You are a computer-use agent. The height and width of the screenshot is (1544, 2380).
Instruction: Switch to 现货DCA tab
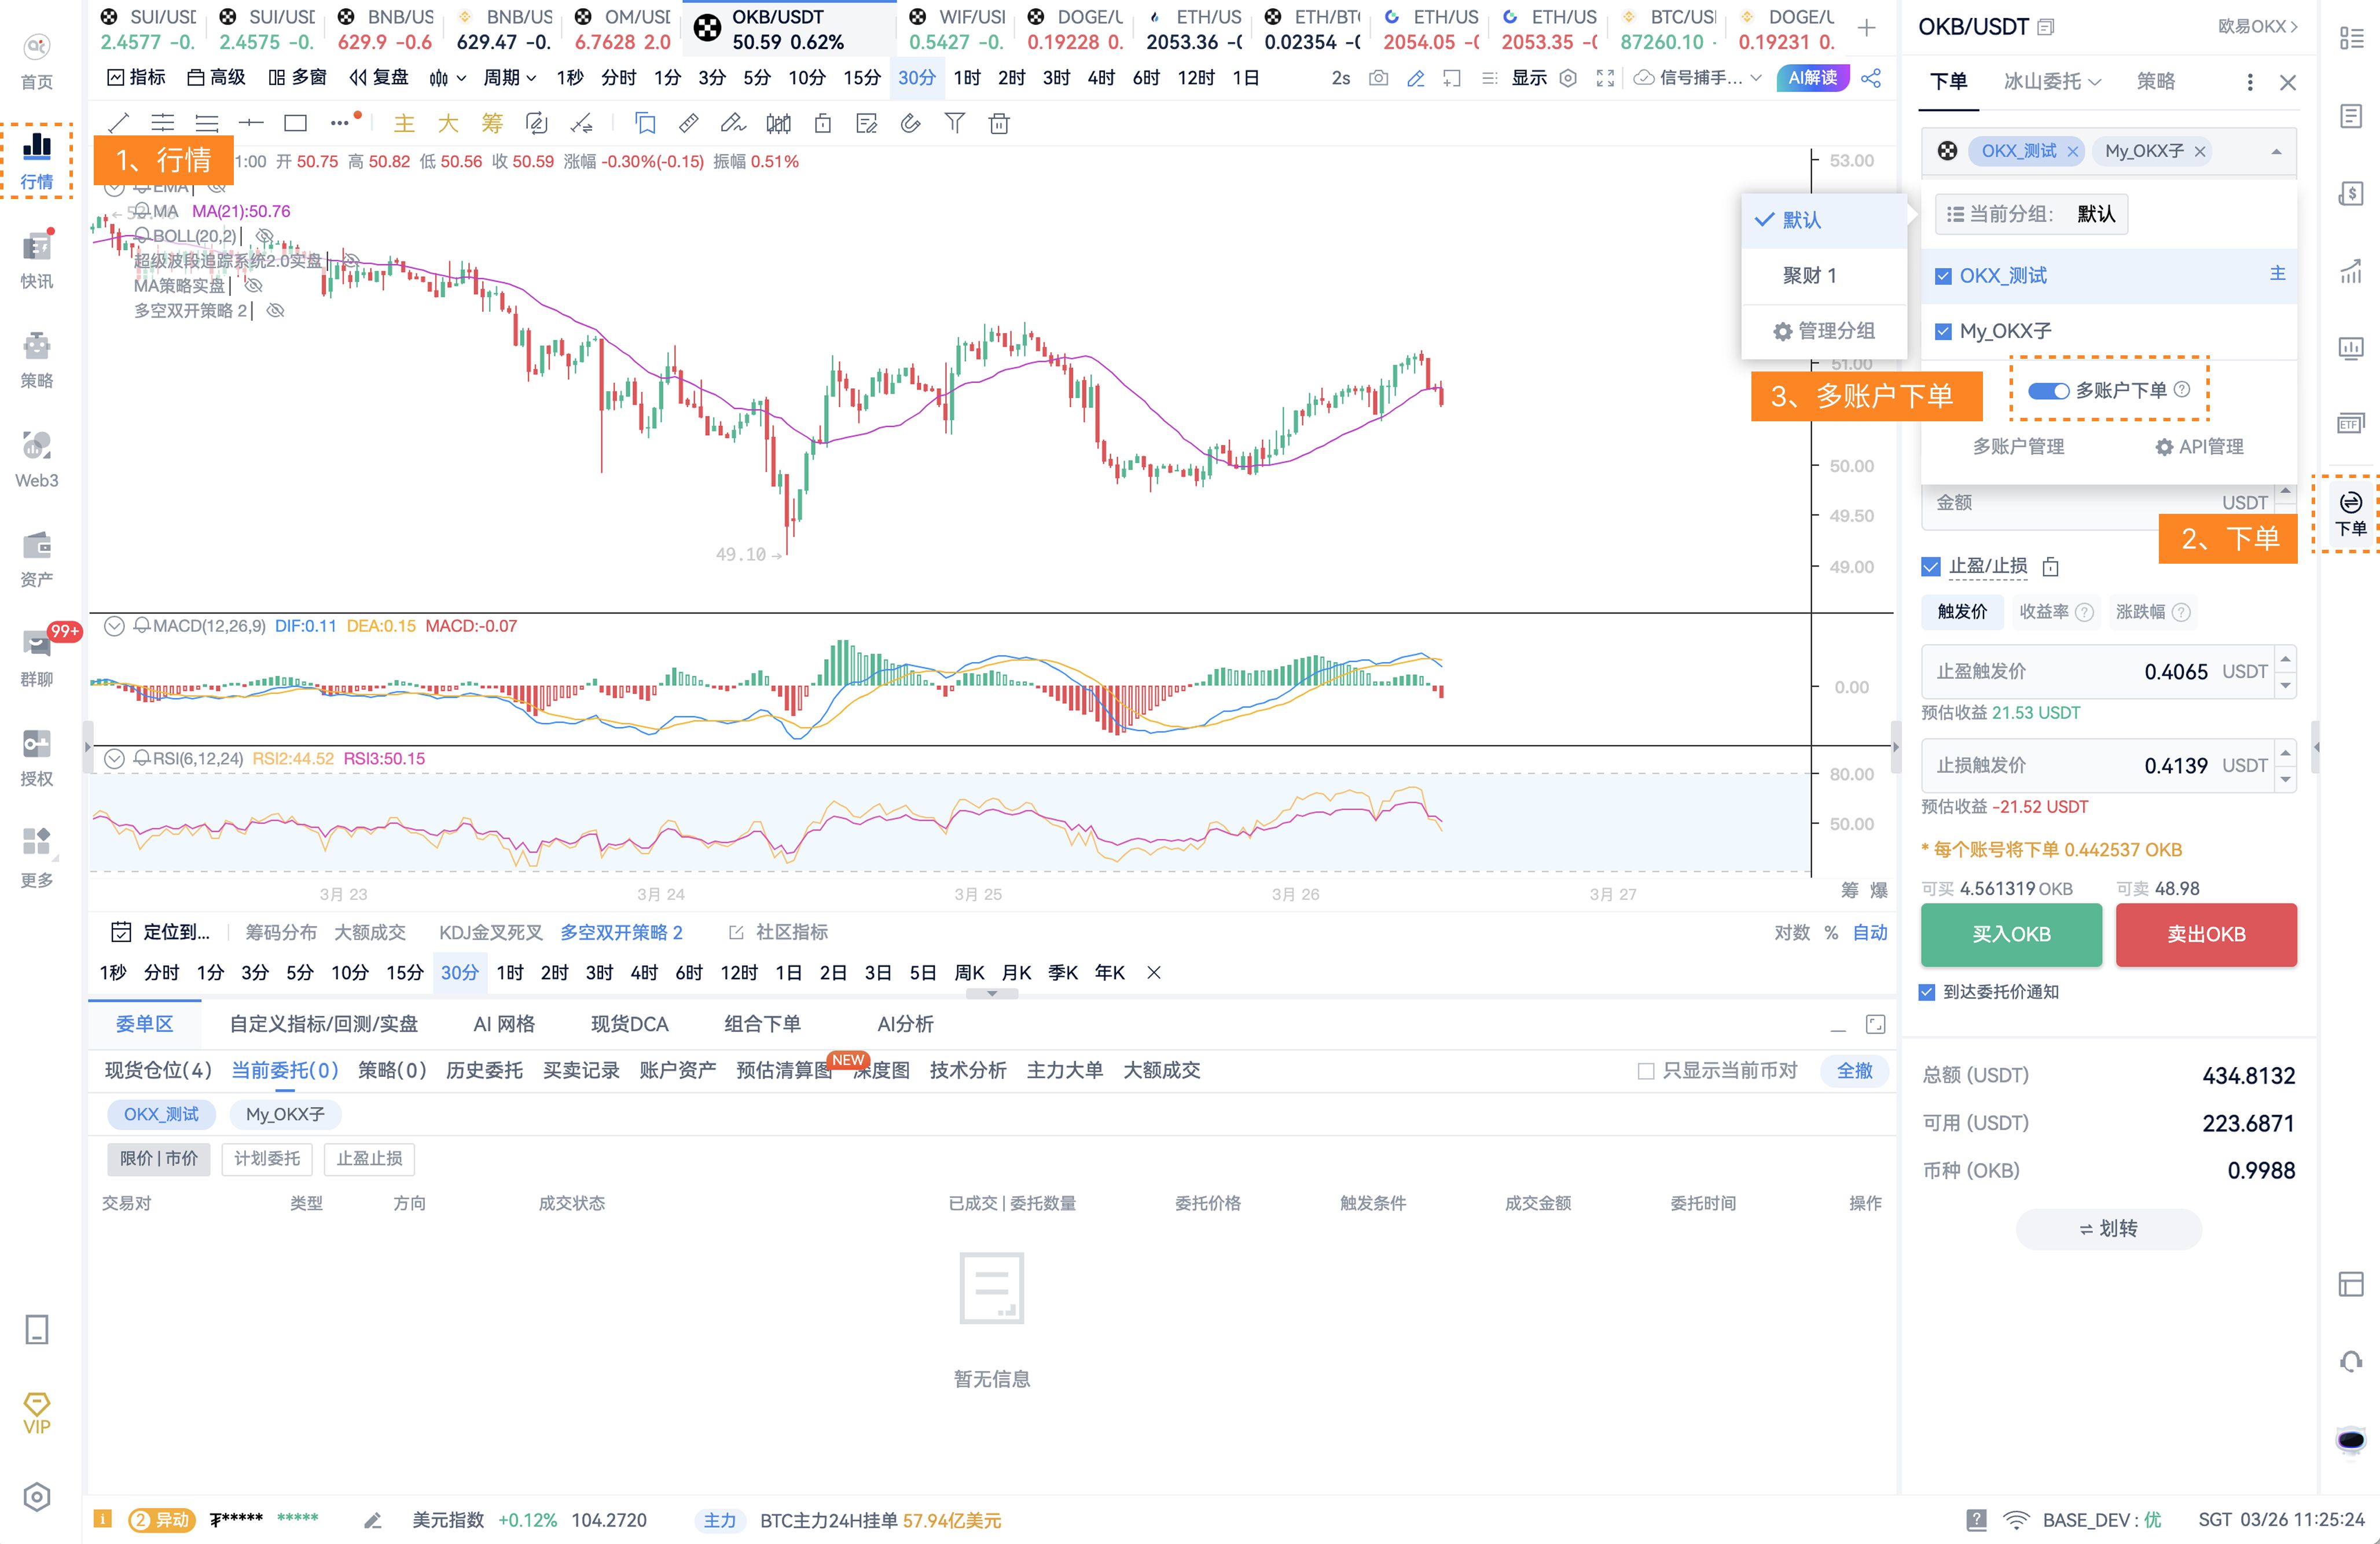(x=629, y=1024)
